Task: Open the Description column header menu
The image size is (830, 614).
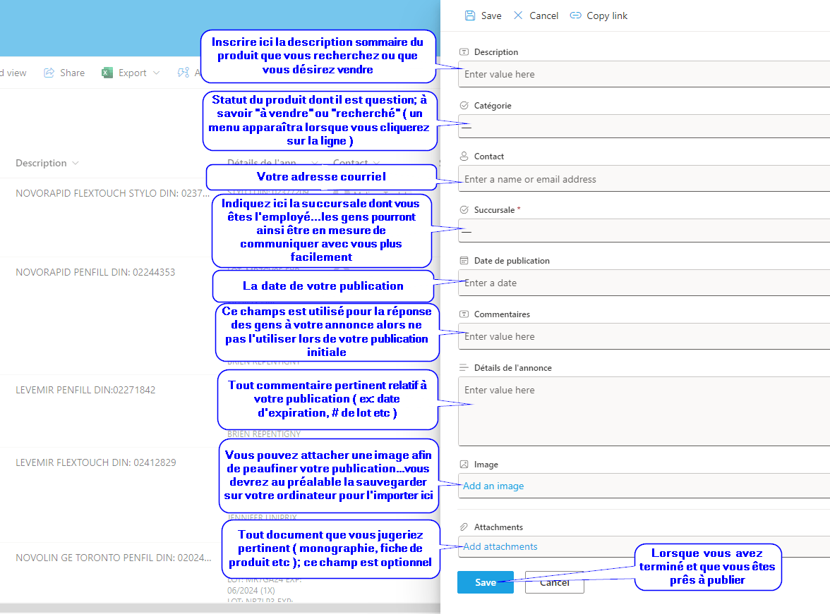Action: click(x=47, y=163)
